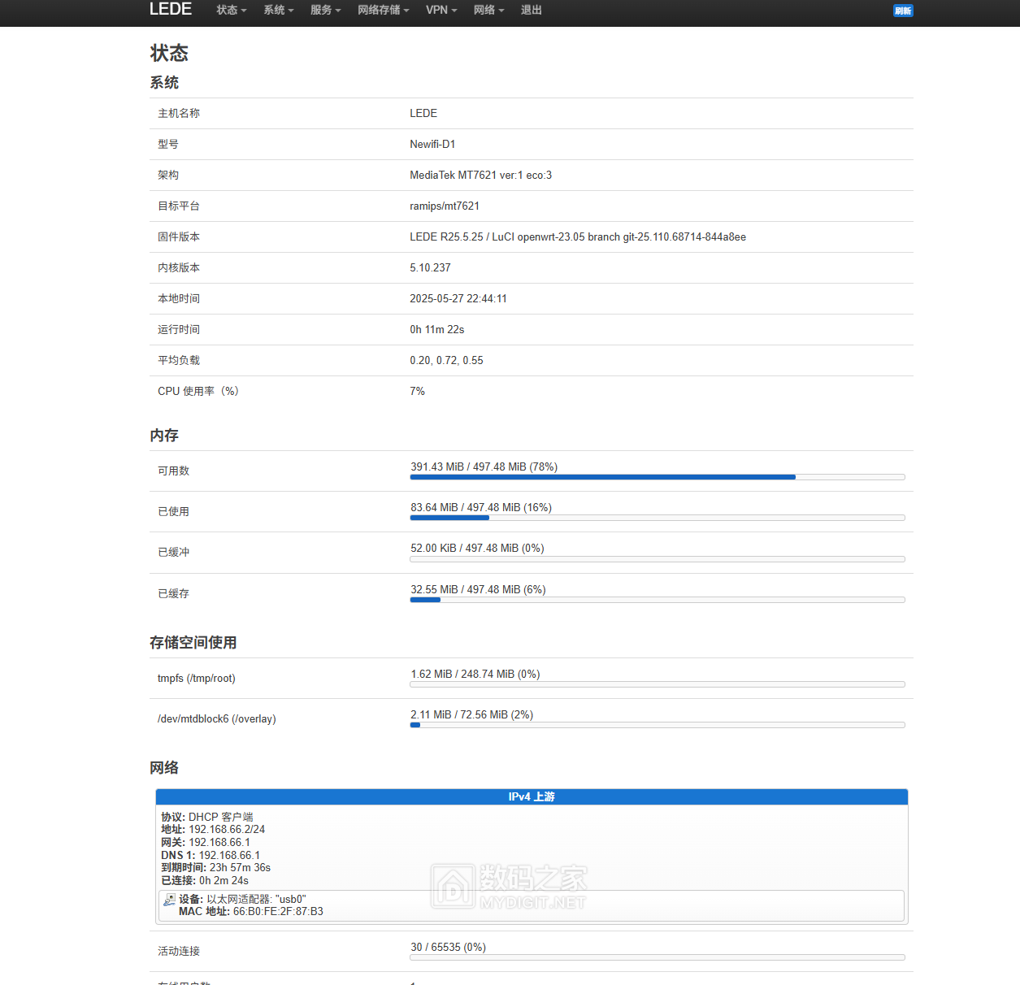
Task: Click the 主机名称 label
Action: pyautogui.click(x=179, y=114)
